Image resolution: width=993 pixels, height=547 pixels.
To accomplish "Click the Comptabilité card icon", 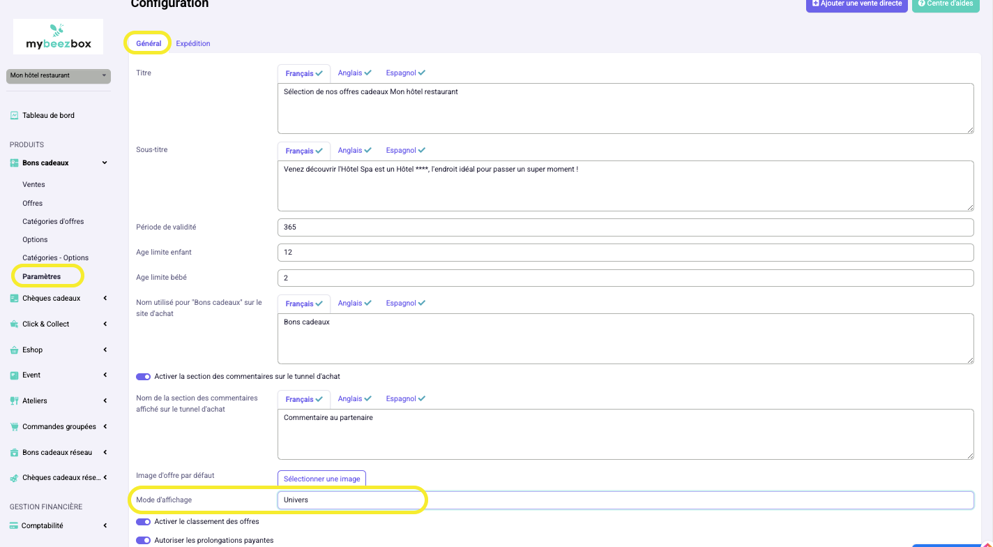I will point(14,525).
